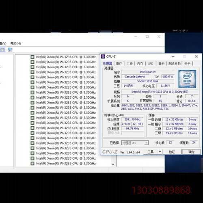Go to the 测试分数 tab in CPU-Z
Screen dimensions: 203x203
coord(174,63)
